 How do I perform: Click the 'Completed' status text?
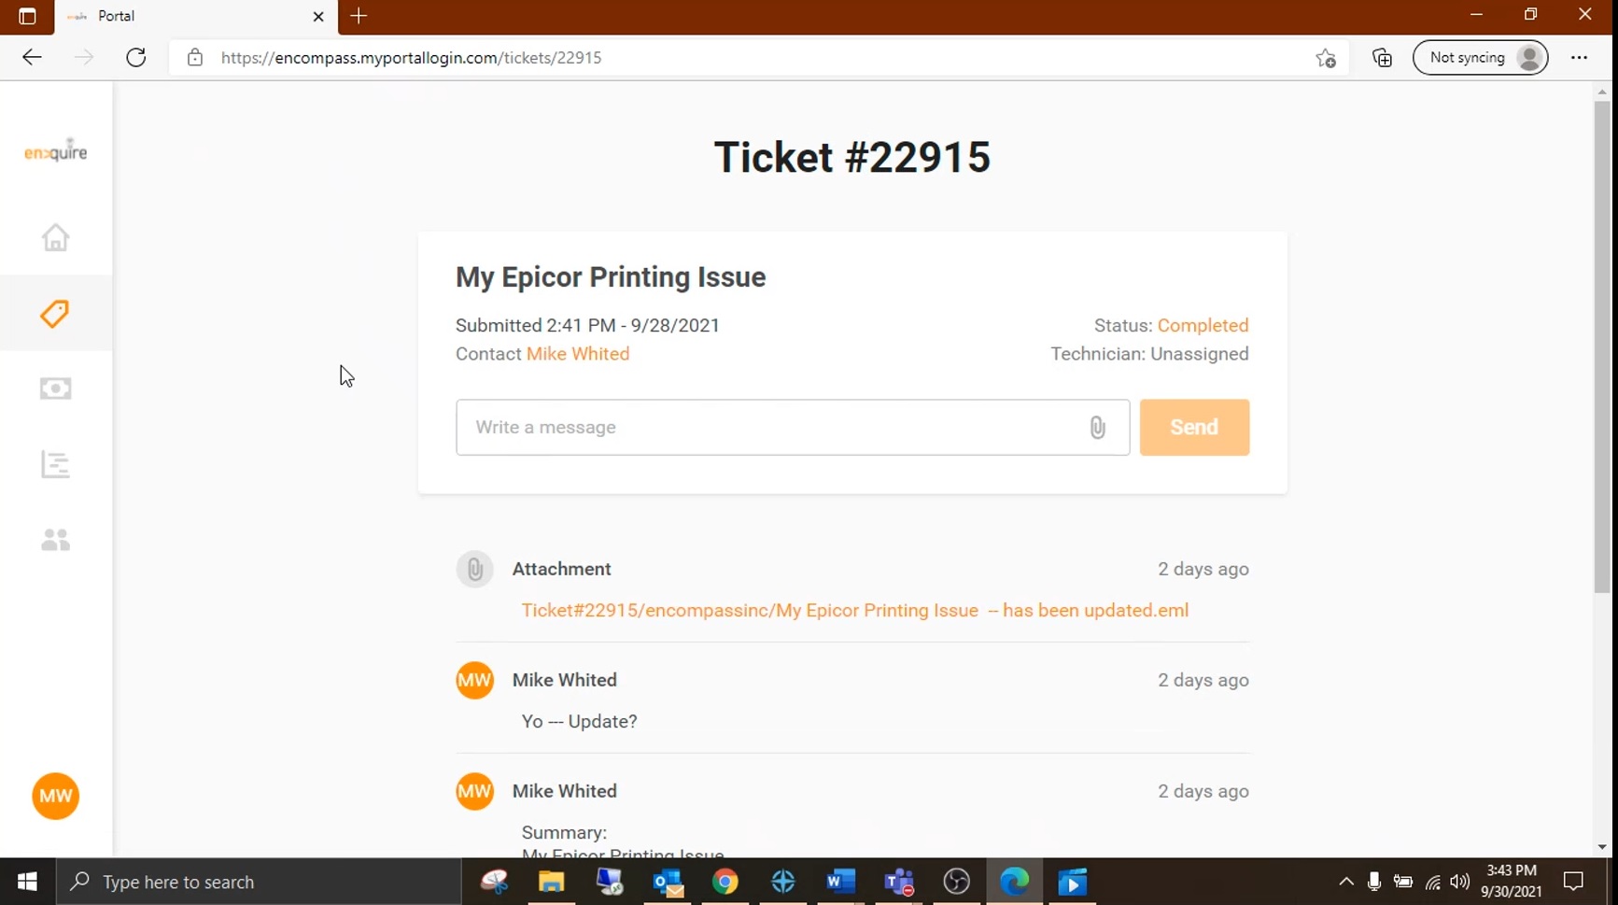pyautogui.click(x=1203, y=325)
